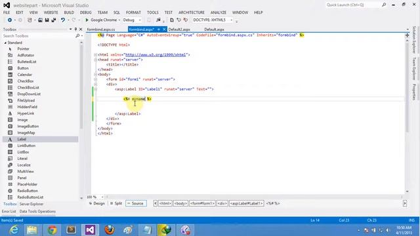Open the ARCHITECTURE menu

[191, 12]
